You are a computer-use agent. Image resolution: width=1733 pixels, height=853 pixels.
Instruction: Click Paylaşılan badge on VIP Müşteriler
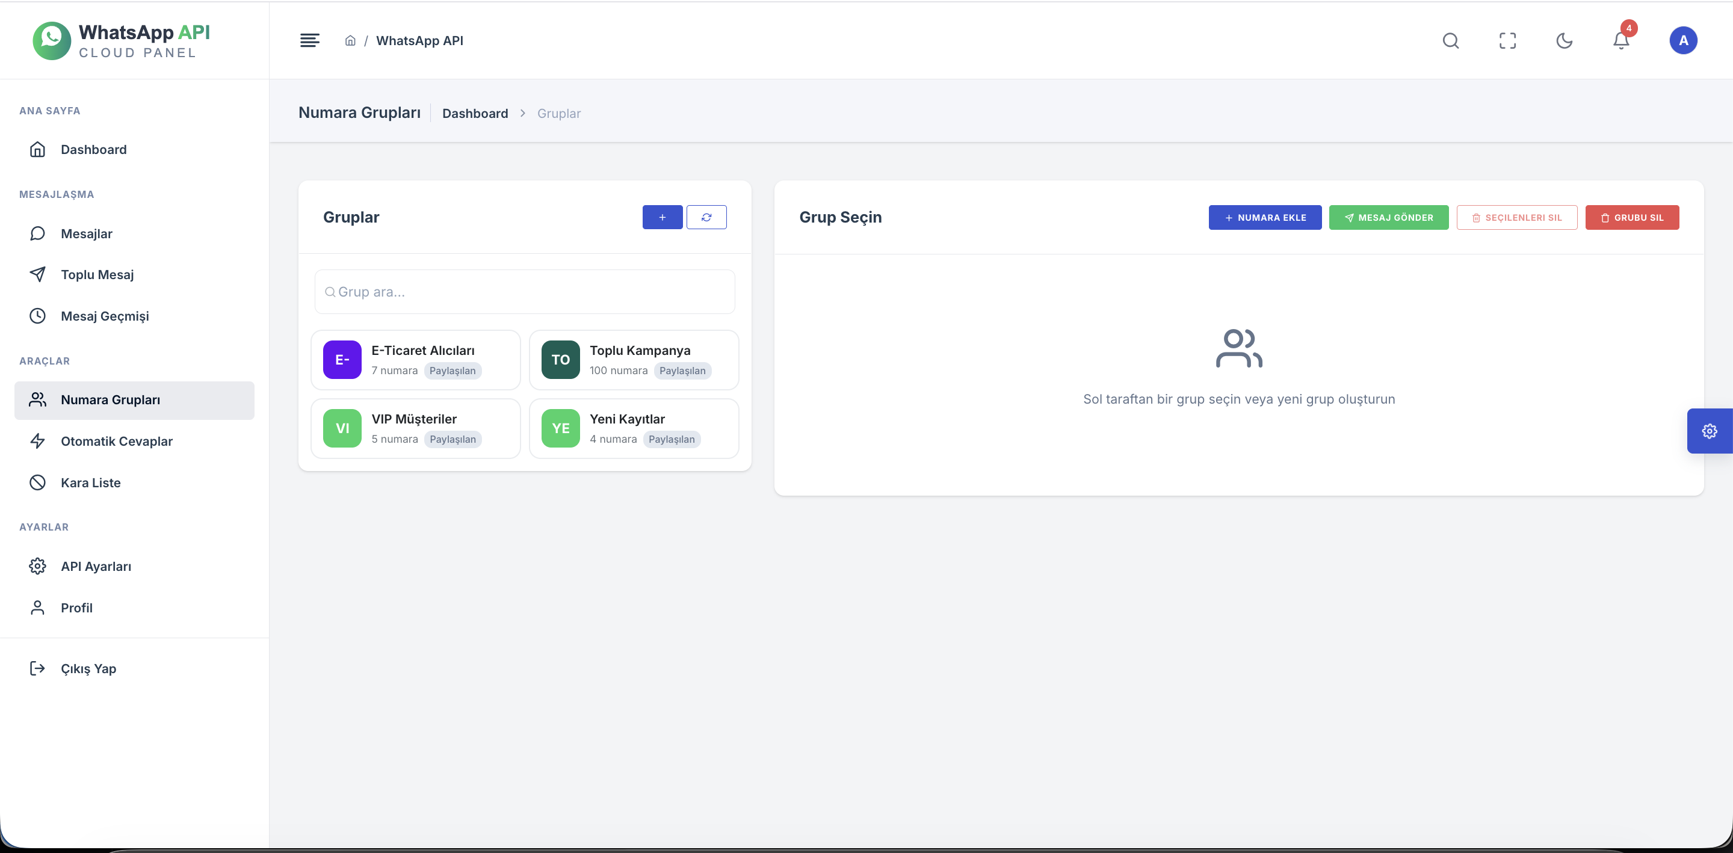click(x=453, y=439)
